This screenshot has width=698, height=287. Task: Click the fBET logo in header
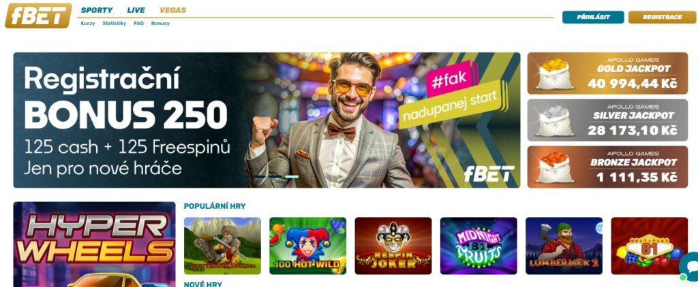[38, 16]
